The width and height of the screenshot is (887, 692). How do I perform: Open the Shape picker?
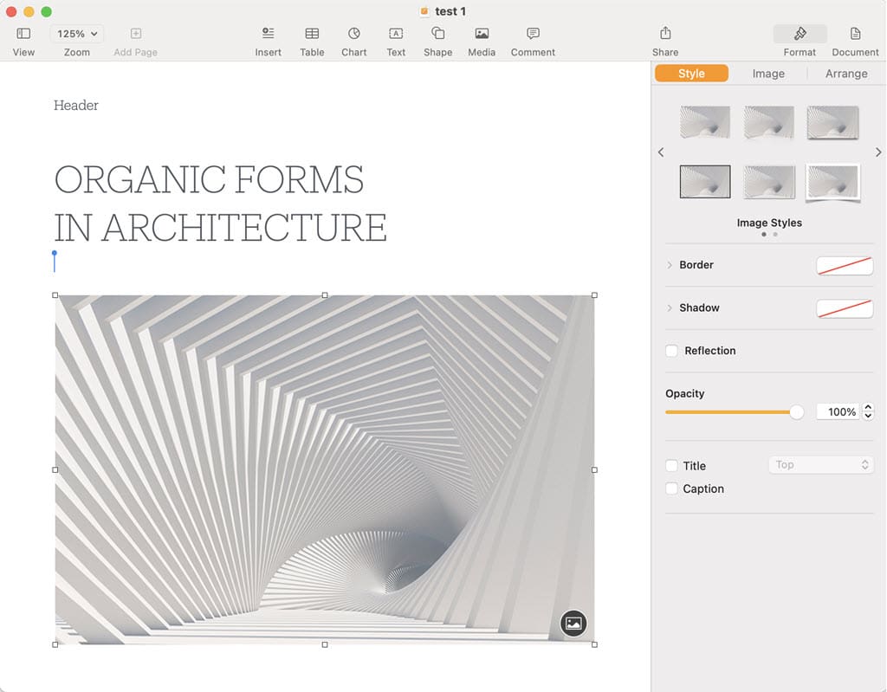click(438, 34)
